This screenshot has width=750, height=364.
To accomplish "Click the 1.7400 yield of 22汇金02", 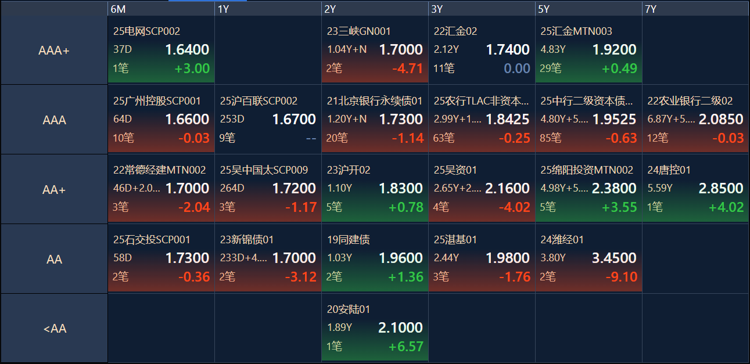I will click(508, 49).
